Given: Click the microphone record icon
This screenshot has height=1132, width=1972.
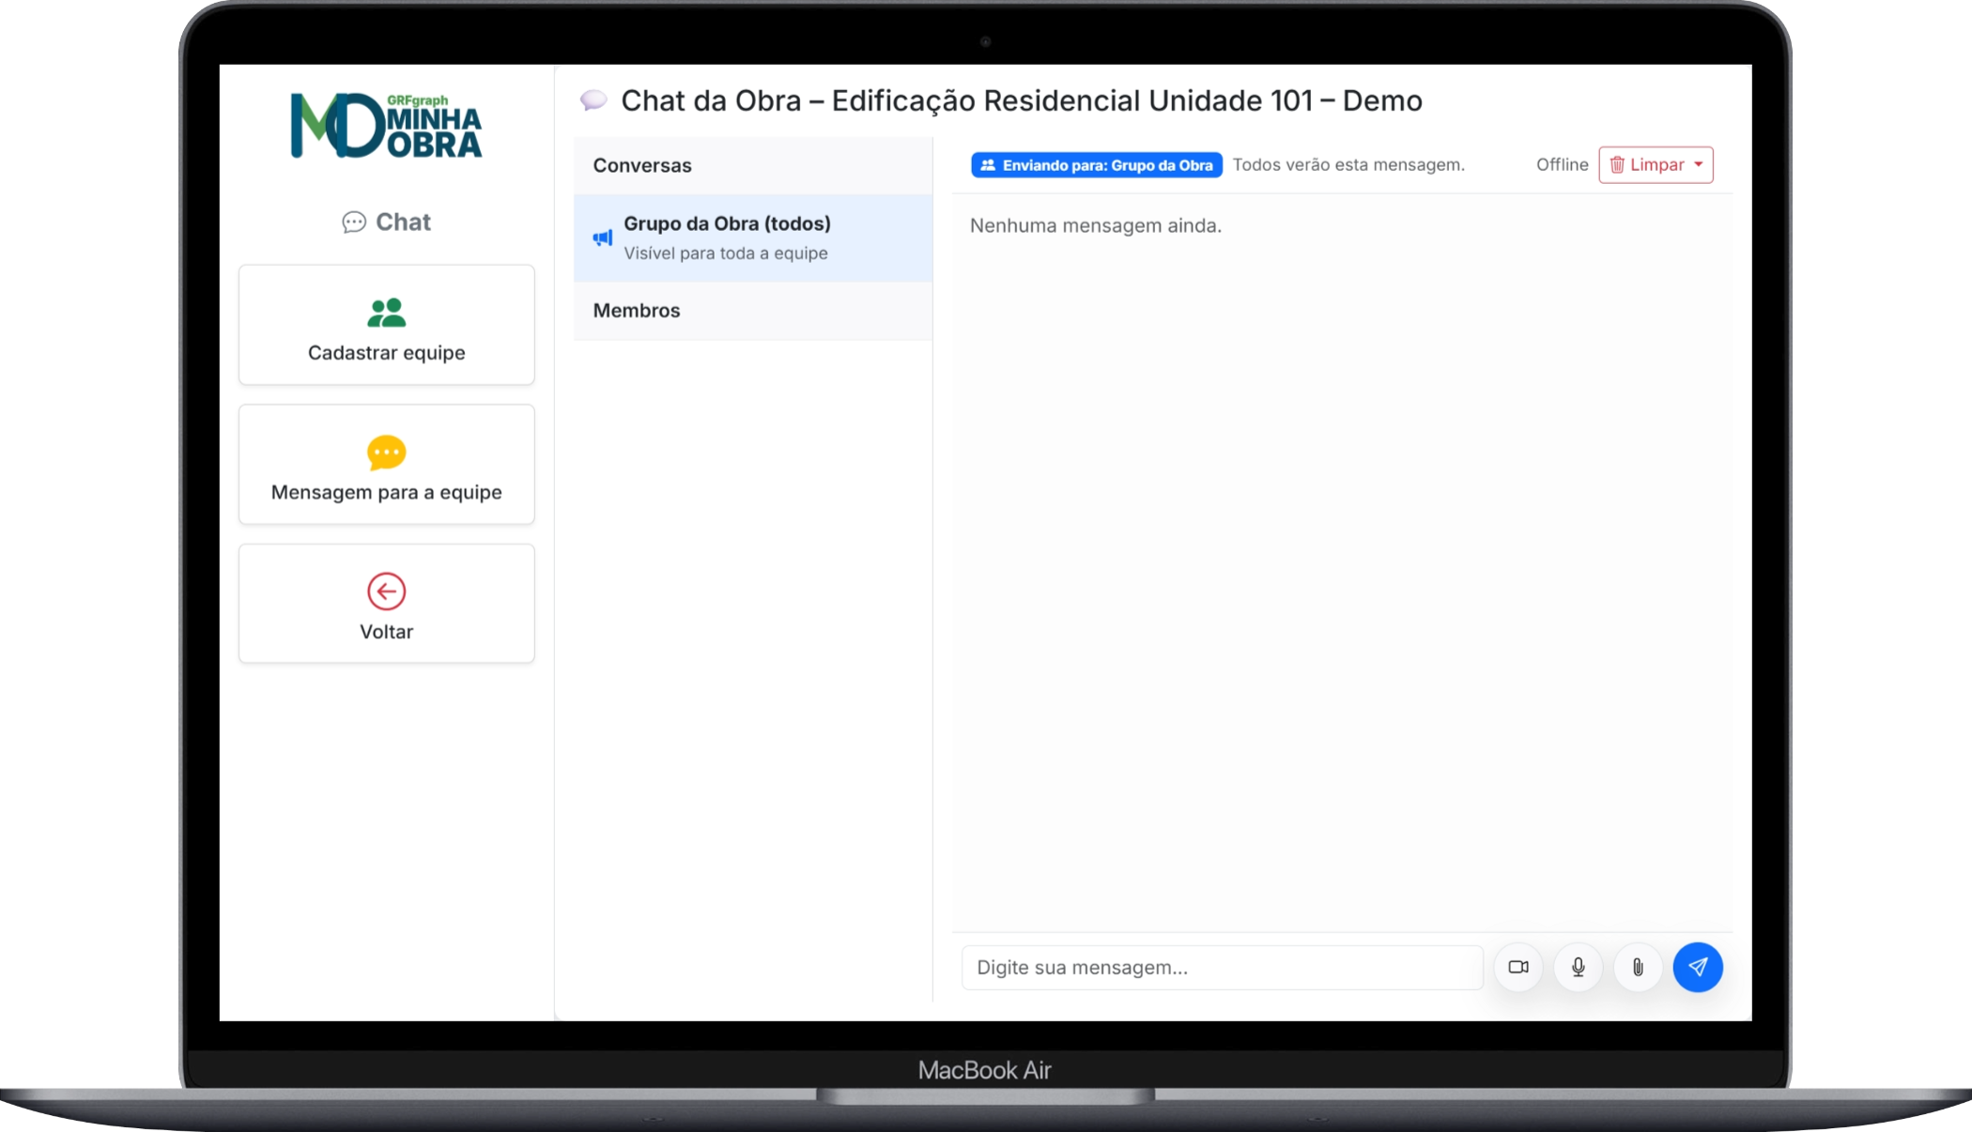Looking at the screenshot, I should pyautogui.click(x=1578, y=967).
